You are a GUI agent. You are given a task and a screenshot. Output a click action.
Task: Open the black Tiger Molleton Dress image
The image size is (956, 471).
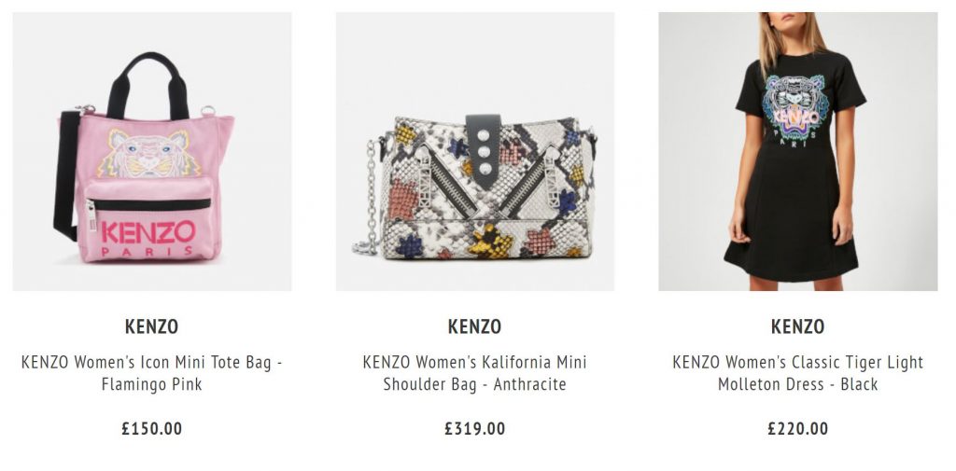pos(798,151)
